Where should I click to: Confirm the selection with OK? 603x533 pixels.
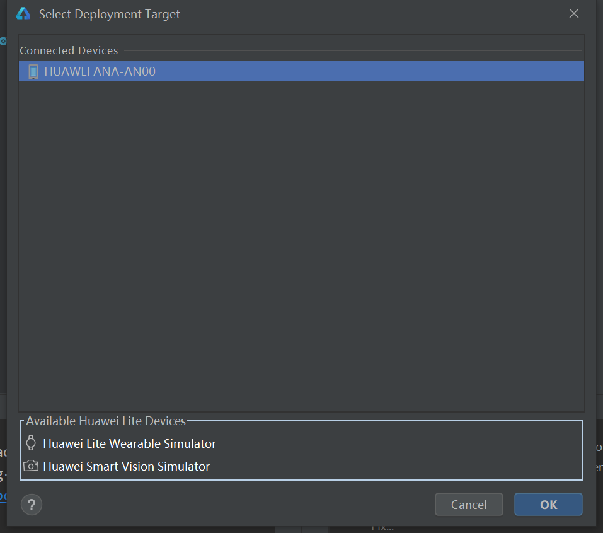548,505
